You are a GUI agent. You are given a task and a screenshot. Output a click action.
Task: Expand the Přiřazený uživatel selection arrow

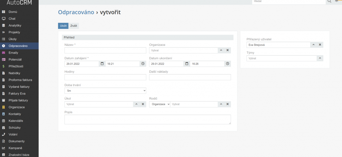point(313,45)
